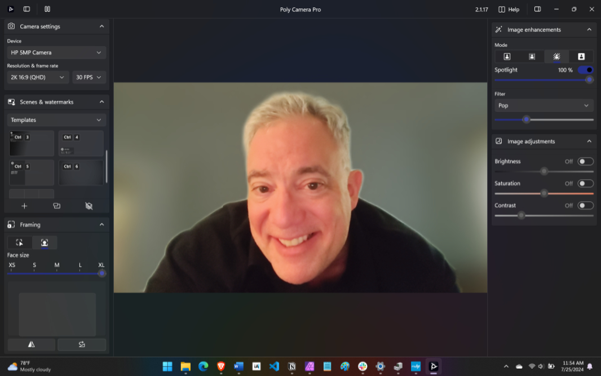The width and height of the screenshot is (601, 376).
Task: Enable the Saturation toggle
Action: [x=586, y=184]
